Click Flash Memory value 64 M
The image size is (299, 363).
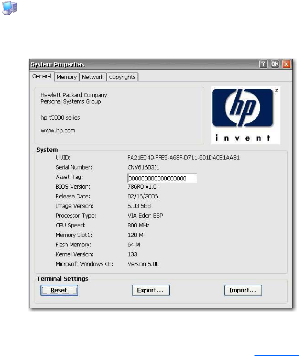coord(134,245)
